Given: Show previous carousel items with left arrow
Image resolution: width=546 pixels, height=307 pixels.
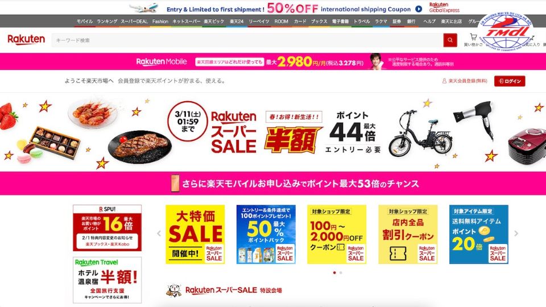Looking at the screenshot, I should [x=159, y=234].
